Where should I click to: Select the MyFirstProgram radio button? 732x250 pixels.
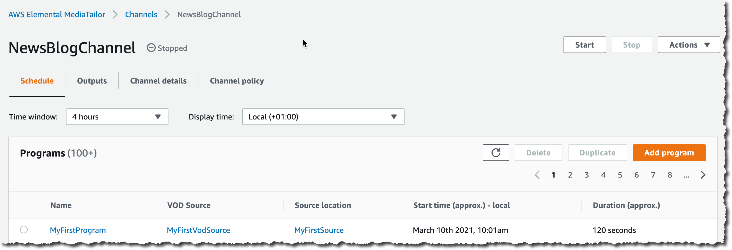(24, 230)
